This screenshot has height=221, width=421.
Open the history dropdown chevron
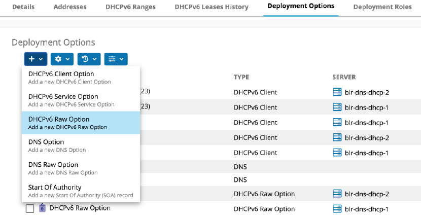[95, 59]
